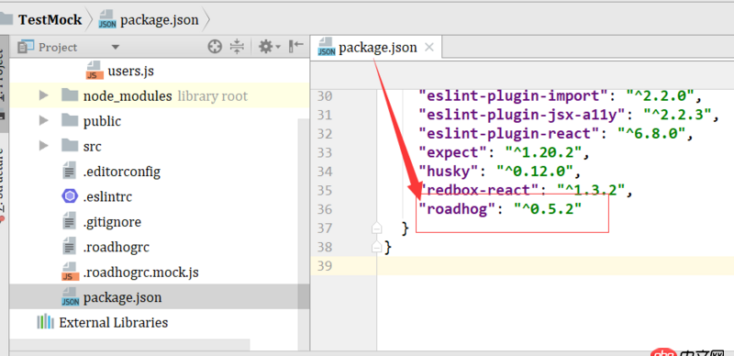This screenshot has height=356, width=734.
Task: Select the .eslintrc file icon
Action: [x=70, y=196]
